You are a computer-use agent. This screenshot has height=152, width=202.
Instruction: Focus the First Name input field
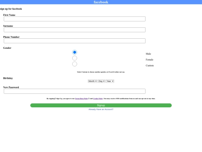[74, 19]
